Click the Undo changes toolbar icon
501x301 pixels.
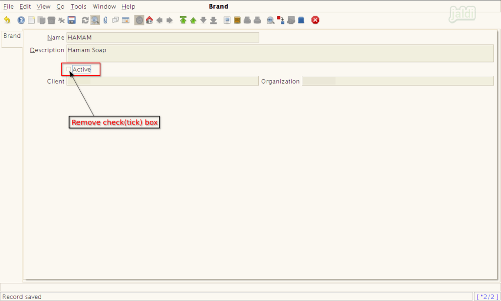(x=7, y=20)
